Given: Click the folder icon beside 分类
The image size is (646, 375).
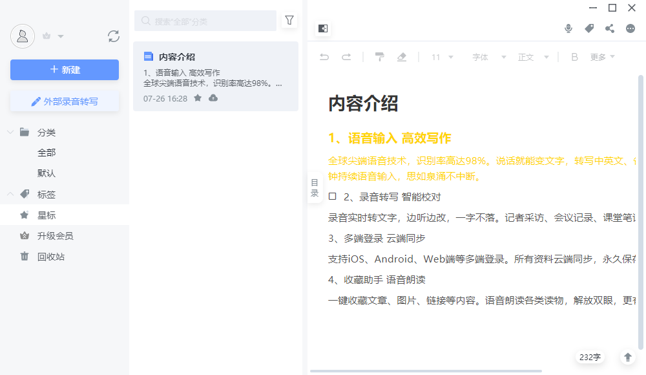Looking at the screenshot, I should (25, 132).
